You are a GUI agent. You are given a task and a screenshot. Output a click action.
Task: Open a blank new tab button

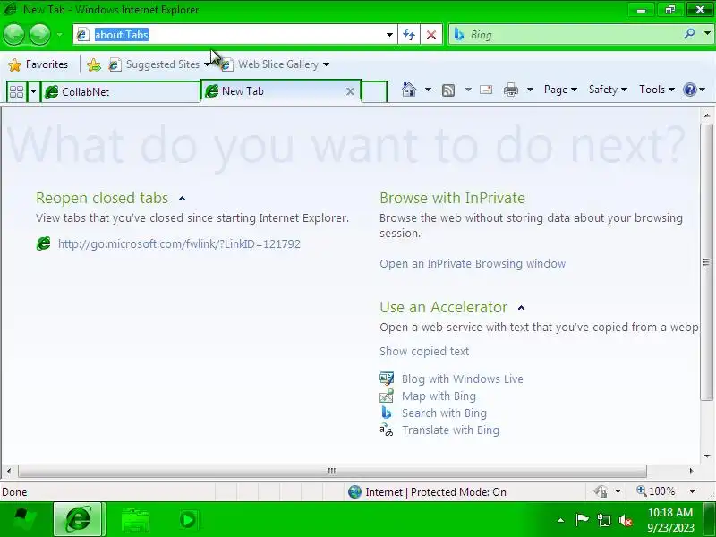coord(374,91)
